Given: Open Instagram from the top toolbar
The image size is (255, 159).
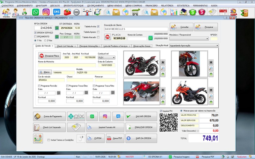Looking at the screenshot, I should point(46,12).
